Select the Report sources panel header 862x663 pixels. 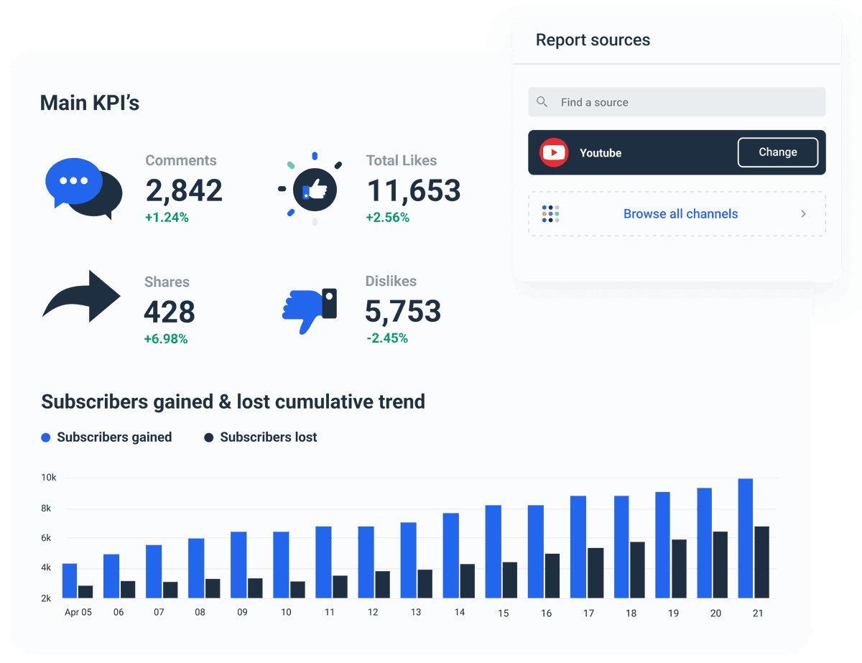coord(593,40)
